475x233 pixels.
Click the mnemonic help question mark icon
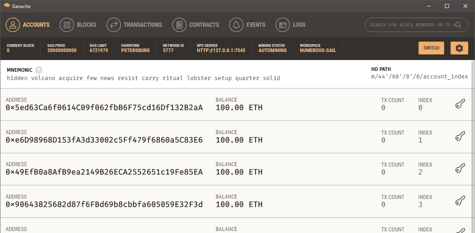pyautogui.click(x=39, y=70)
